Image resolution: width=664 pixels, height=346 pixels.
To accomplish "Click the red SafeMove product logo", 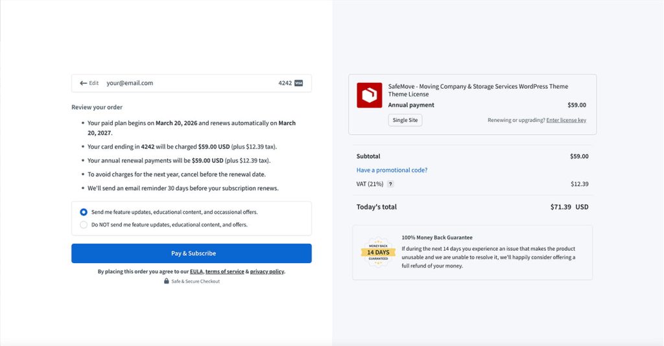I will tap(370, 95).
